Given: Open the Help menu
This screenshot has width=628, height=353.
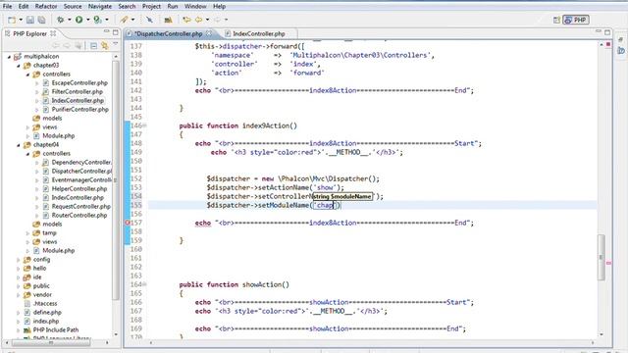Looking at the screenshot, I should (219, 7).
